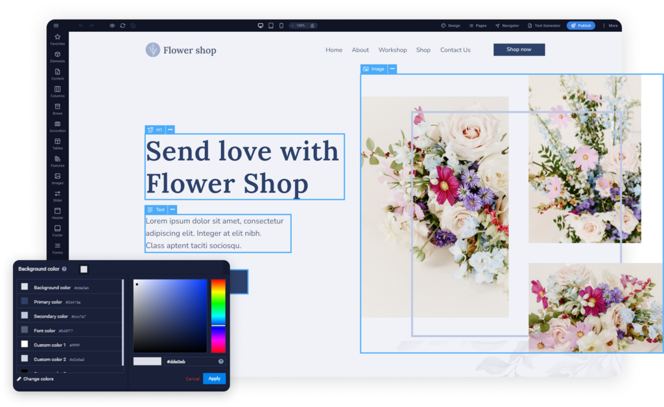Image resolution: width=664 pixels, height=407 pixels.
Task: Open the H1 heading block options menu
Action: pos(170,129)
